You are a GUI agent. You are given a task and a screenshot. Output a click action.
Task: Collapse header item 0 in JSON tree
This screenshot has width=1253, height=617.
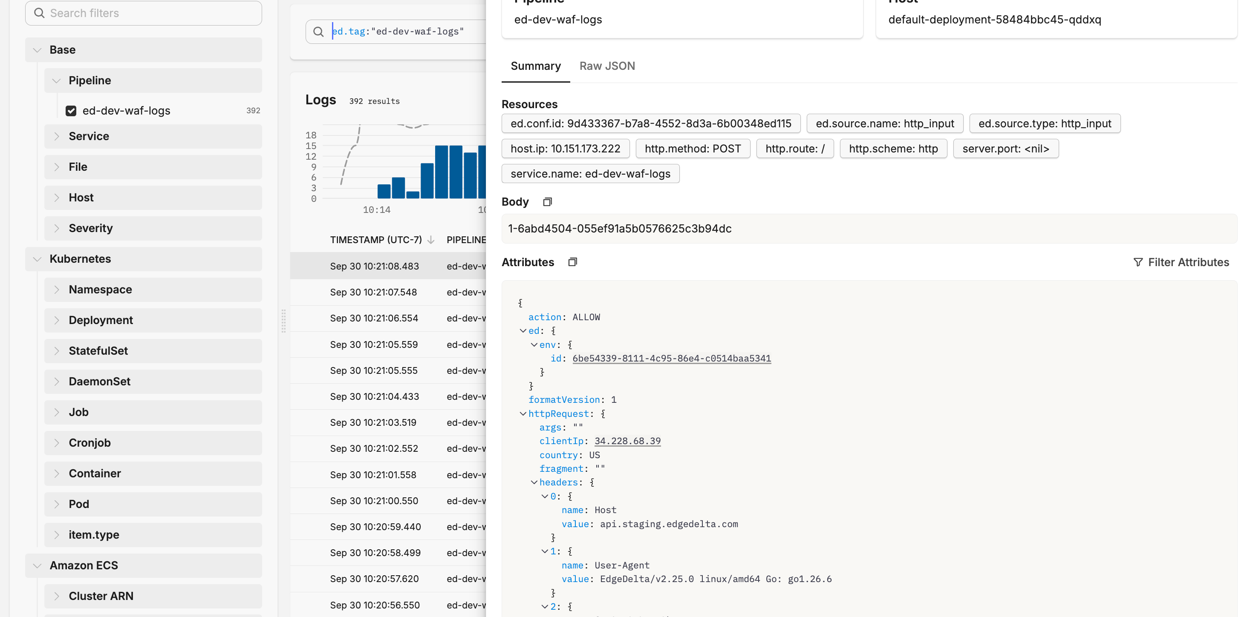click(x=545, y=496)
